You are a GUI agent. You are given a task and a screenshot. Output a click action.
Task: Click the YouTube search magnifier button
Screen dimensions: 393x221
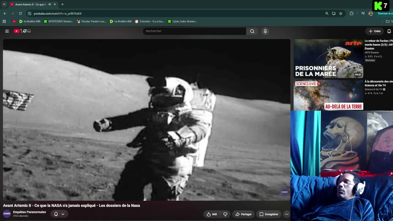point(252,31)
